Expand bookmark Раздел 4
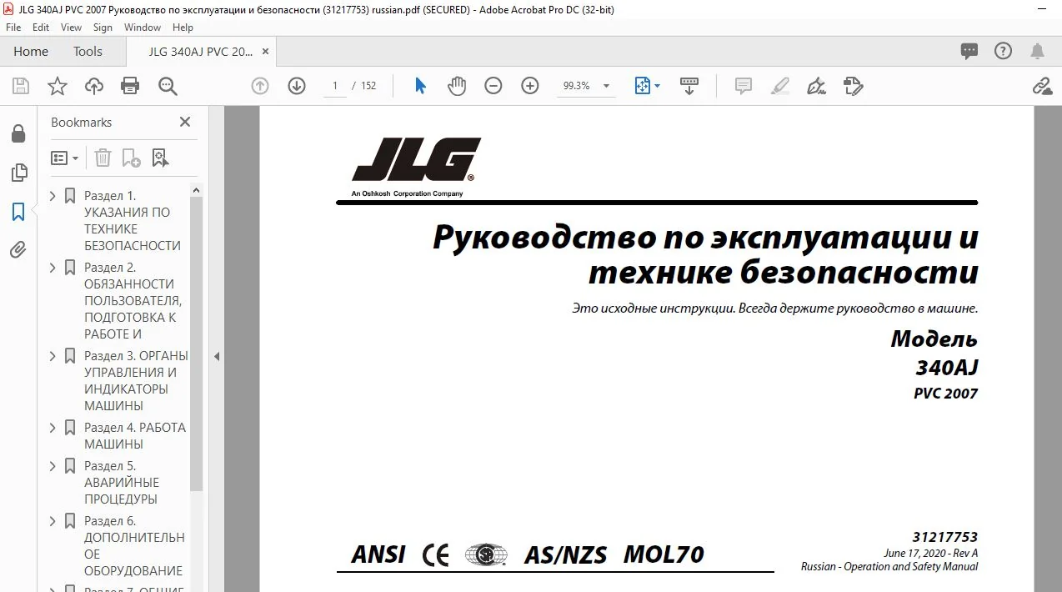The height and width of the screenshot is (592, 1062). pyautogui.click(x=53, y=428)
